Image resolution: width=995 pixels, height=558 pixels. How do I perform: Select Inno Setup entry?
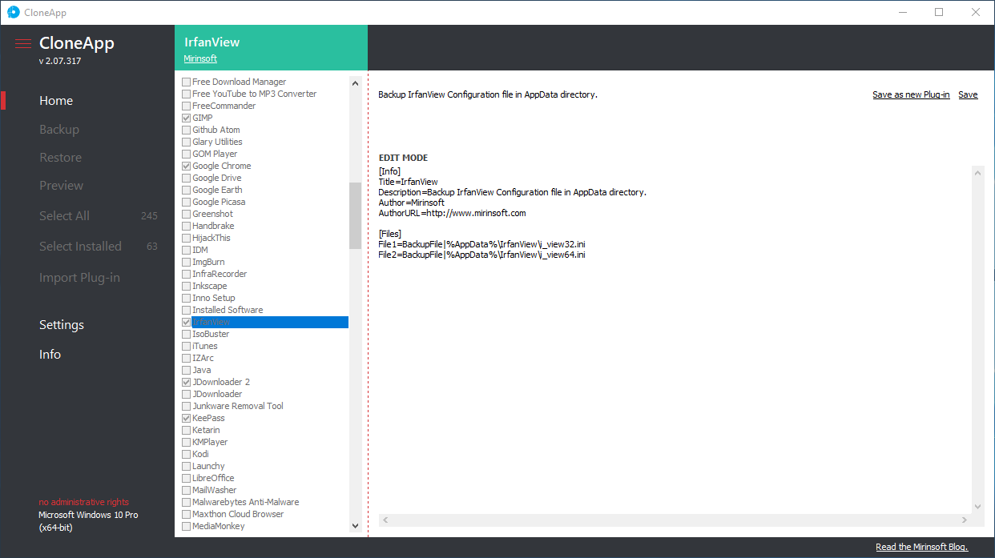(x=214, y=298)
